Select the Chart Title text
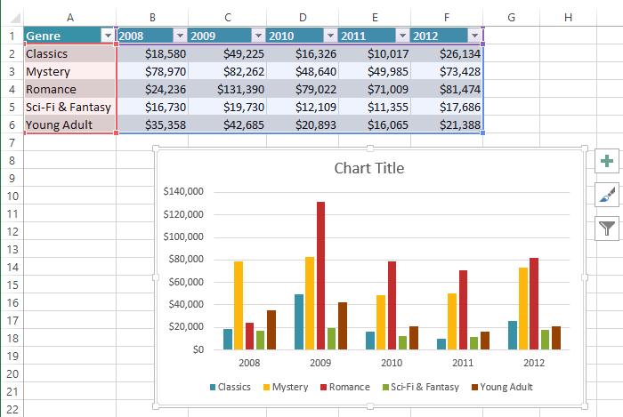 click(x=368, y=168)
